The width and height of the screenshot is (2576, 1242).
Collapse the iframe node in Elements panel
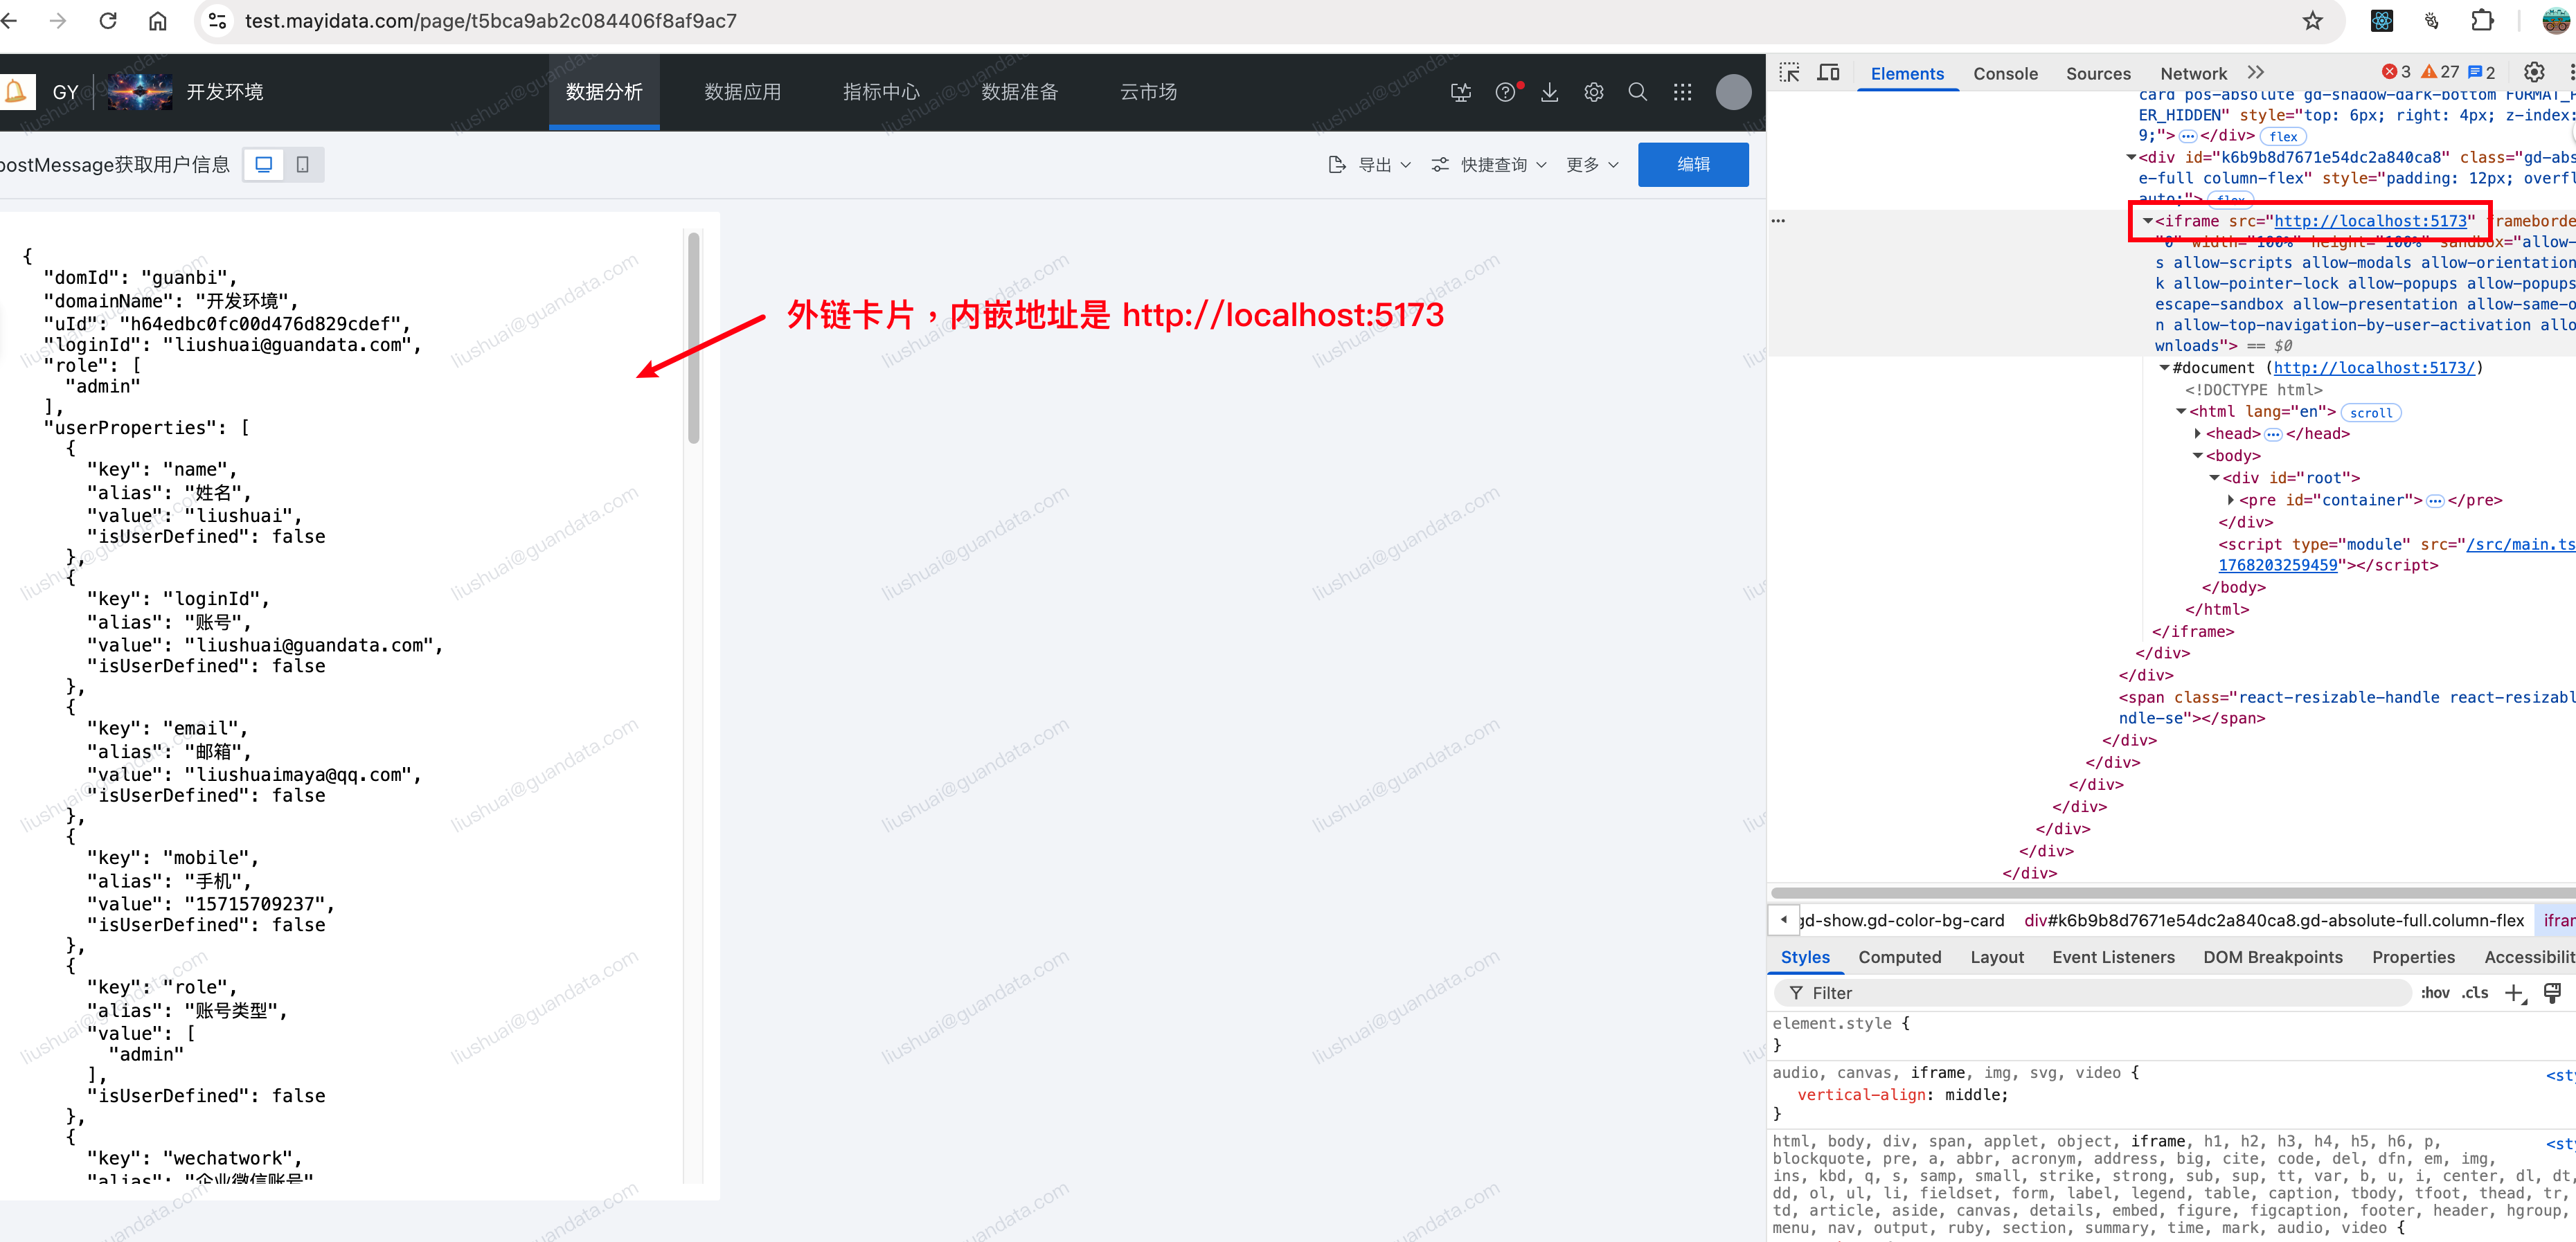click(x=2148, y=221)
